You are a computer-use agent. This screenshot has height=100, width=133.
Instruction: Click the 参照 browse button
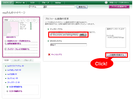[x=83, y=35]
